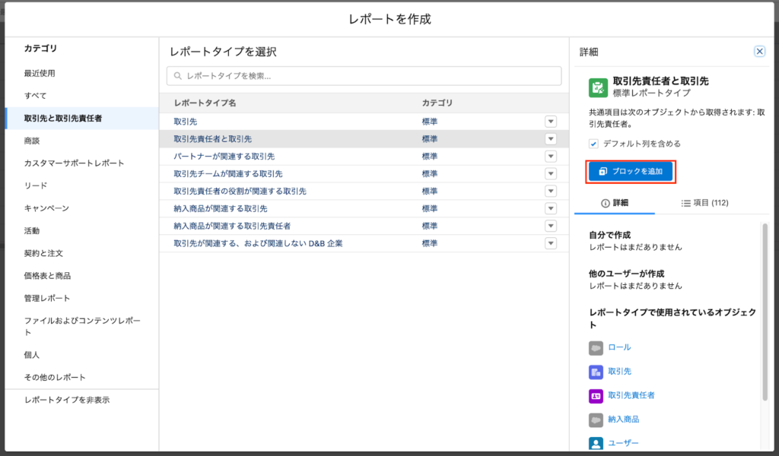This screenshot has width=779, height=456.
Task: Click the 納入商品 object link
Action: [624, 420]
